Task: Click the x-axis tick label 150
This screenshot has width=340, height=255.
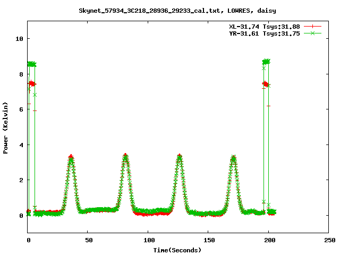Action: pyautogui.click(x=209, y=240)
